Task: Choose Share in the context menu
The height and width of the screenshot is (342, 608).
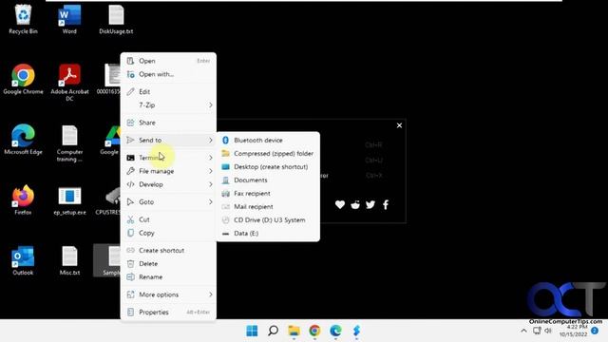Action: point(168,123)
